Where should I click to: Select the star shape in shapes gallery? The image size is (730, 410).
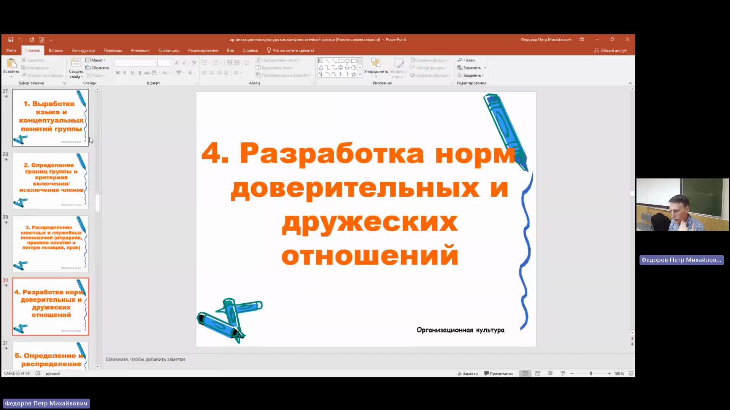coord(354,74)
